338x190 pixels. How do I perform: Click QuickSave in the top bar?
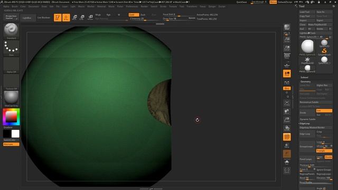[x=242, y=2]
